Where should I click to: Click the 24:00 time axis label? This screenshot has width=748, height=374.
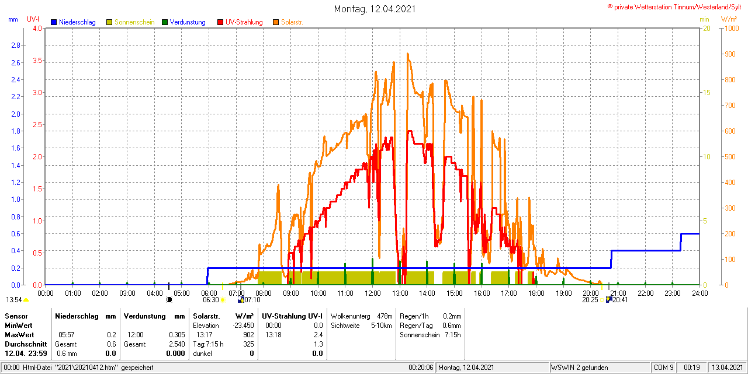699,293
